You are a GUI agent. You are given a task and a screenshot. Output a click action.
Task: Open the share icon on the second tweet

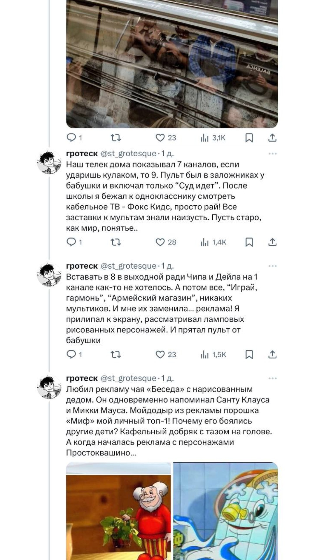click(x=272, y=241)
